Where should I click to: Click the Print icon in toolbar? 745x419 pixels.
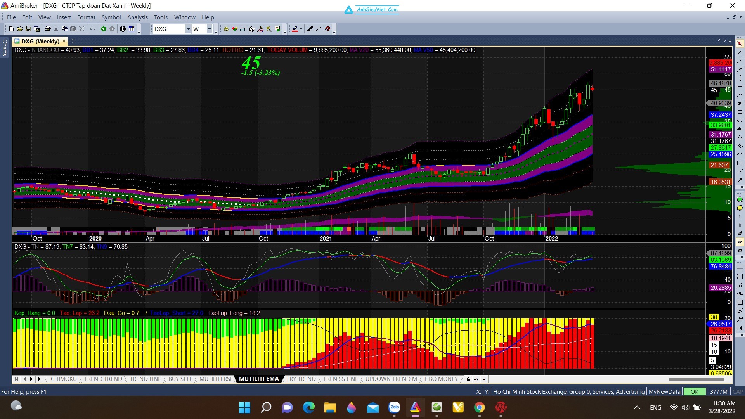point(47,29)
